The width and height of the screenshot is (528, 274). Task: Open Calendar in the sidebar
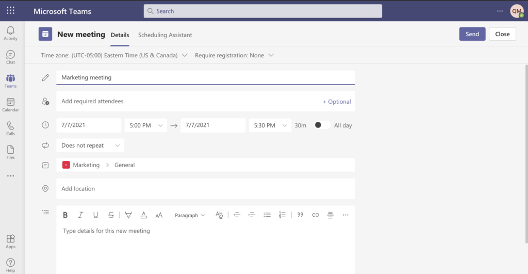point(10,105)
